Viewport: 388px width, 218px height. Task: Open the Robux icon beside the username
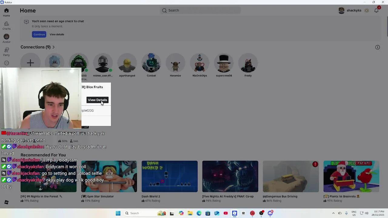click(x=366, y=10)
